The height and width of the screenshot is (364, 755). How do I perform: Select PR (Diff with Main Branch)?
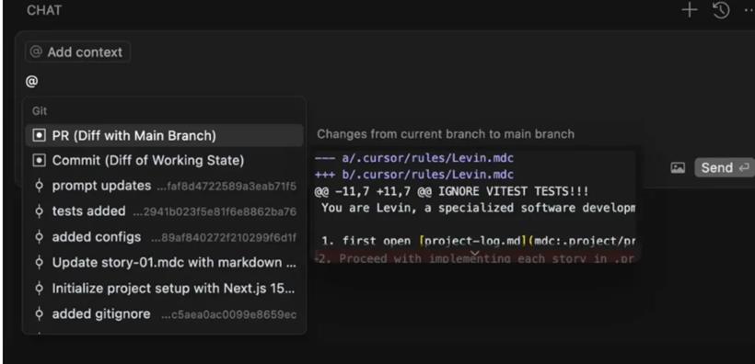[x=164, y=136]
